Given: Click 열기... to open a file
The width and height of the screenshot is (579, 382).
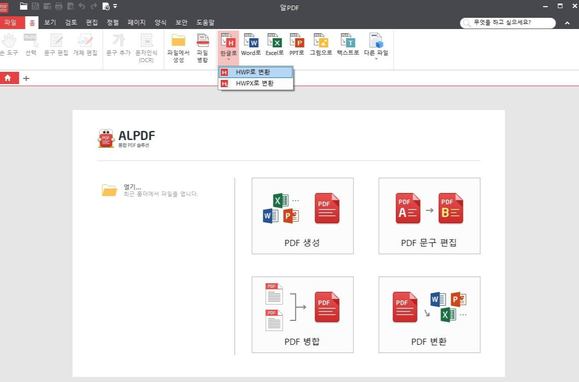Looking at the screenshot, I should coord(150,190).
